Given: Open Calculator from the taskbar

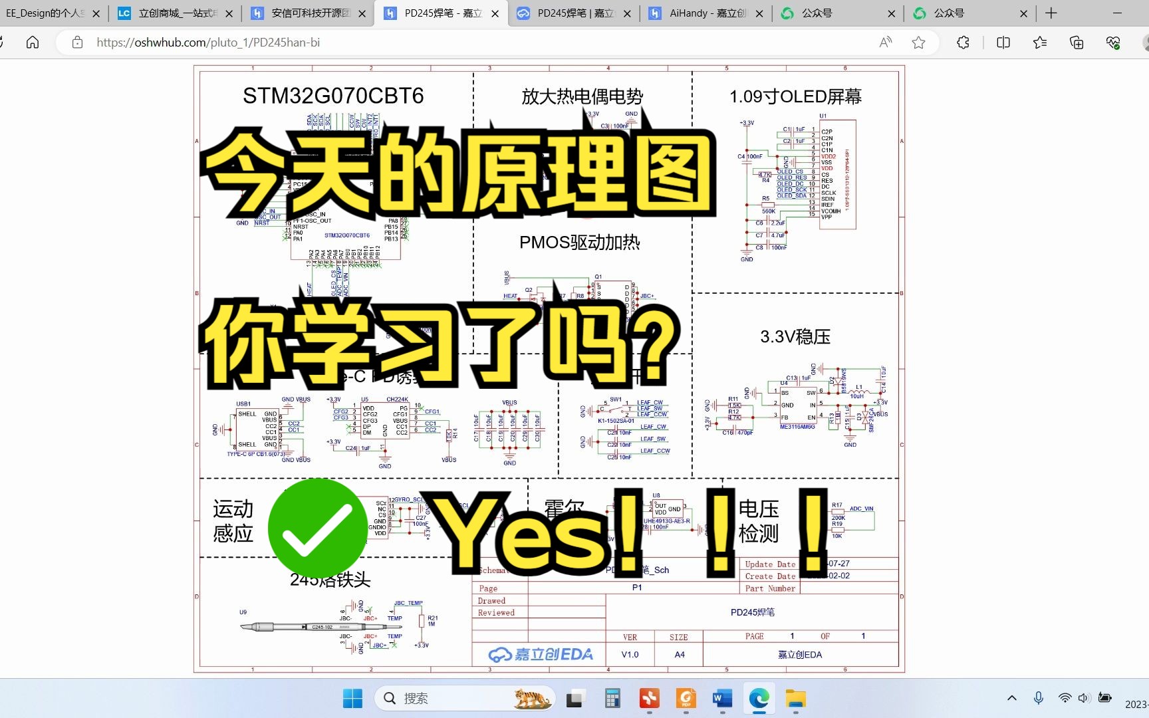Looking at the screenshot, I should click(x=612, y=698).
